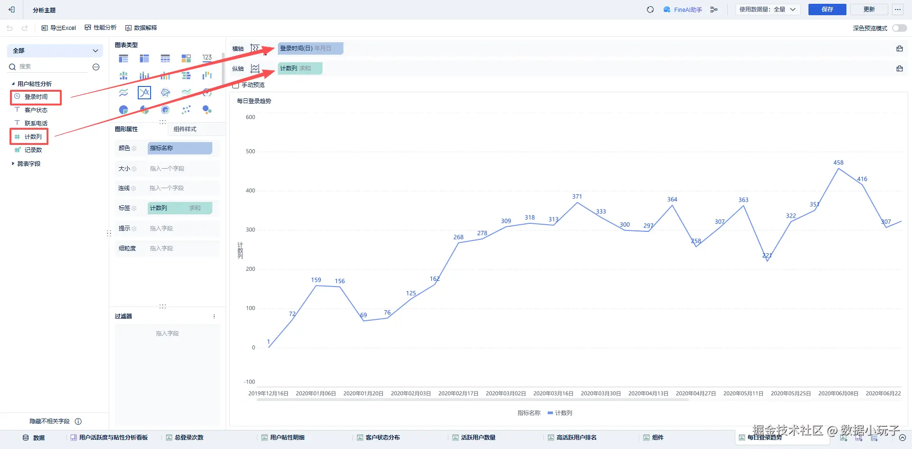Select the second icon in the second chart-type row

coord(144,76)
